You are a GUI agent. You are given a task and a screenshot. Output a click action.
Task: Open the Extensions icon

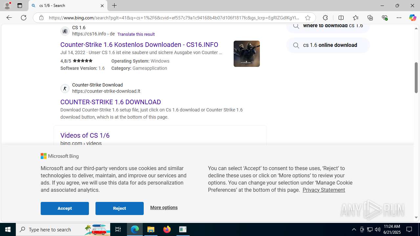[x=325, y=18]
